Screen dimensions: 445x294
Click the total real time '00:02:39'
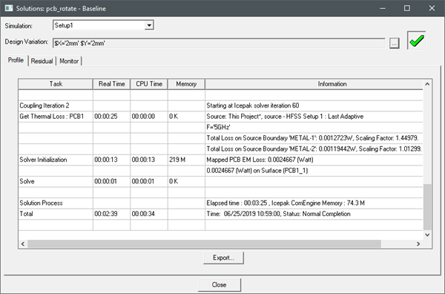tap(106, 214)
